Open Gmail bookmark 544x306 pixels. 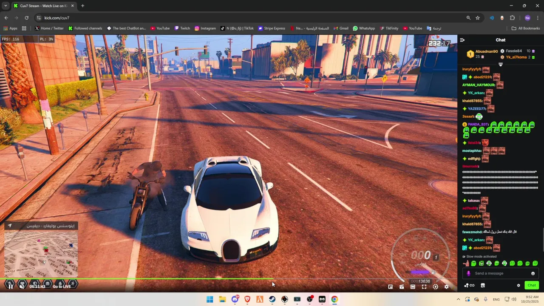[340, 28]
